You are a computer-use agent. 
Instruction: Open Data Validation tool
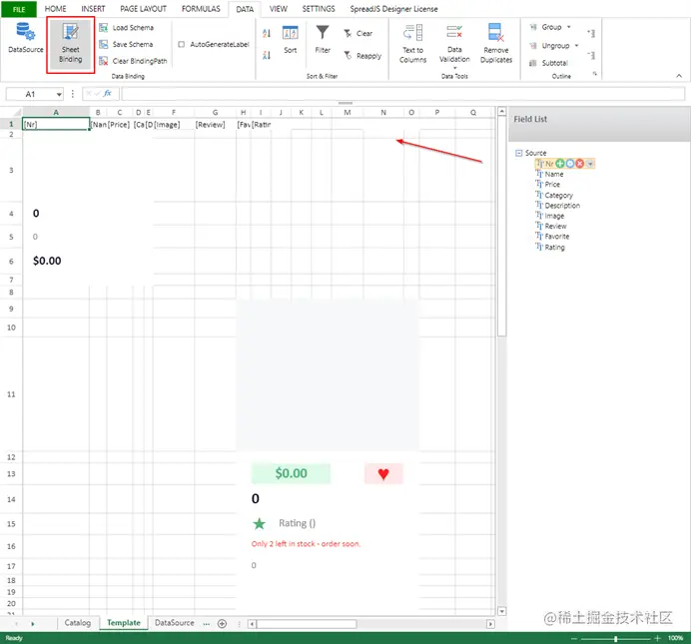click(x=454, y=43)
